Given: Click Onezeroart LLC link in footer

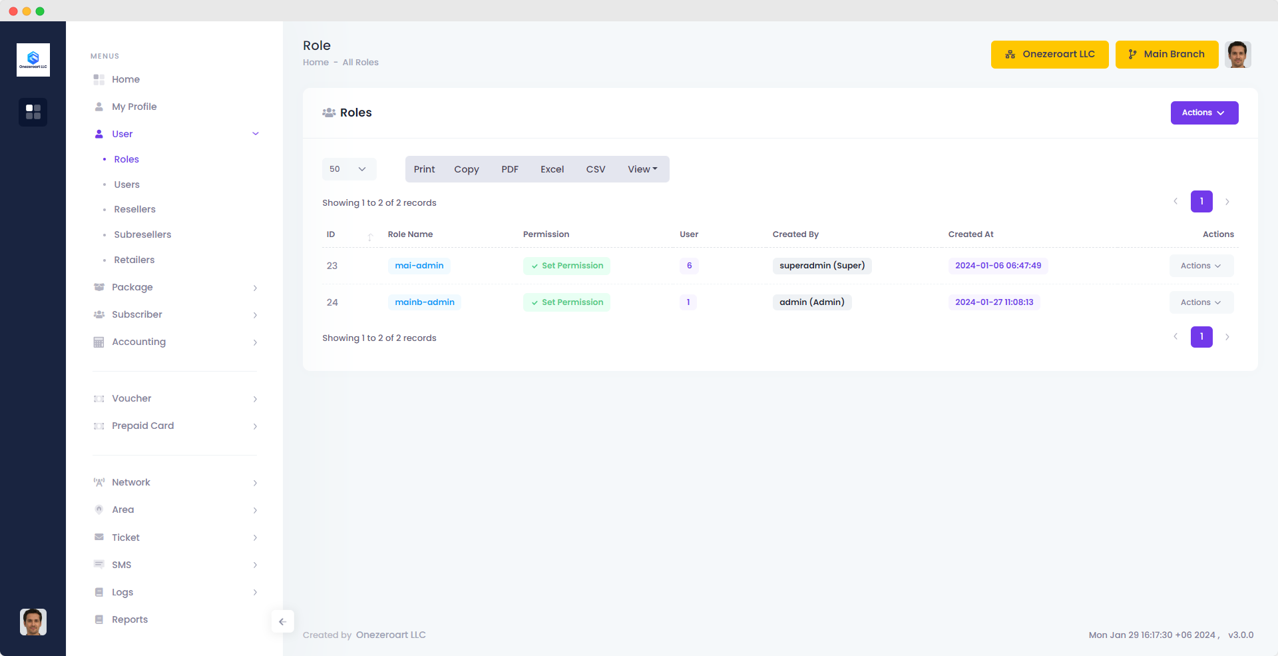Looking at the screenshot, I should (x=391, y=635).
